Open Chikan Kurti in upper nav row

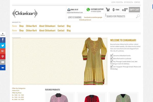pyautogui.click(x=31, y=26)
